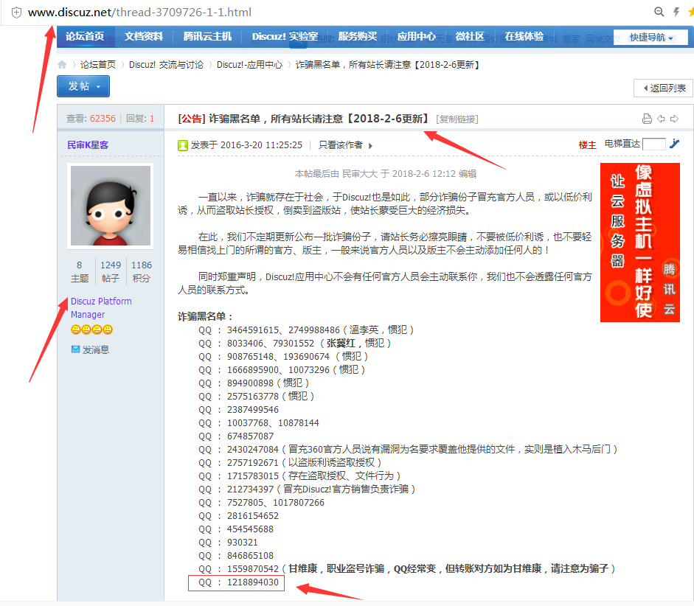Click the QQ 1715783015 line
The height and width of the screenshot is (606, 694).
(299, 476)
